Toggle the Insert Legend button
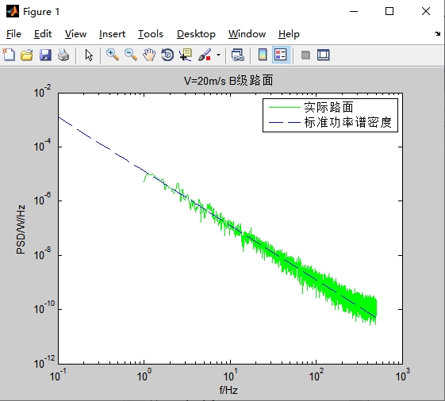 (x=281, y=55)
